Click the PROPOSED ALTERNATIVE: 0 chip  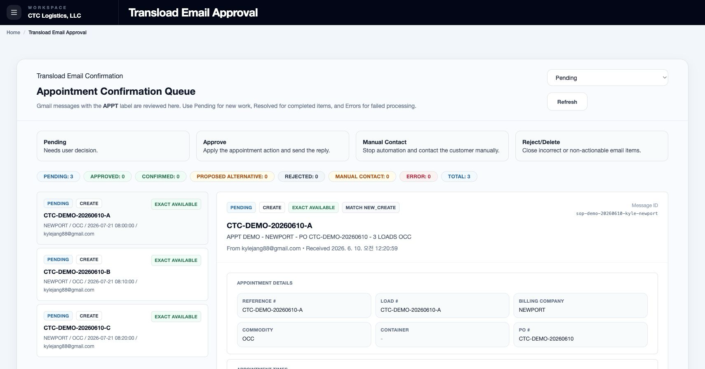232,177
